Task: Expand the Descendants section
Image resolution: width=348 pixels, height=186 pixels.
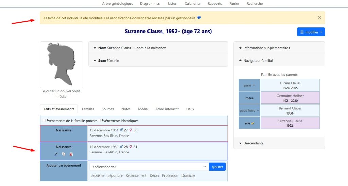Action: [253, 143]
